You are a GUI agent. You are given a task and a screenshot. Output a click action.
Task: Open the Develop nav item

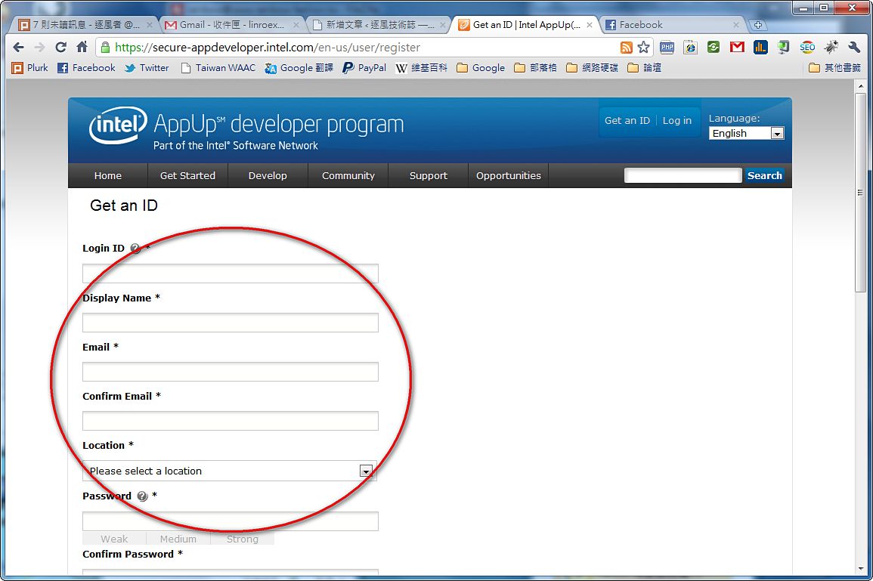268,176
